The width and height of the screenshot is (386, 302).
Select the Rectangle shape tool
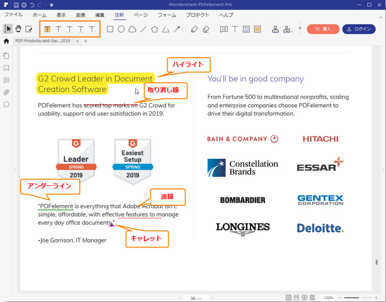click(x=110, y=29)
